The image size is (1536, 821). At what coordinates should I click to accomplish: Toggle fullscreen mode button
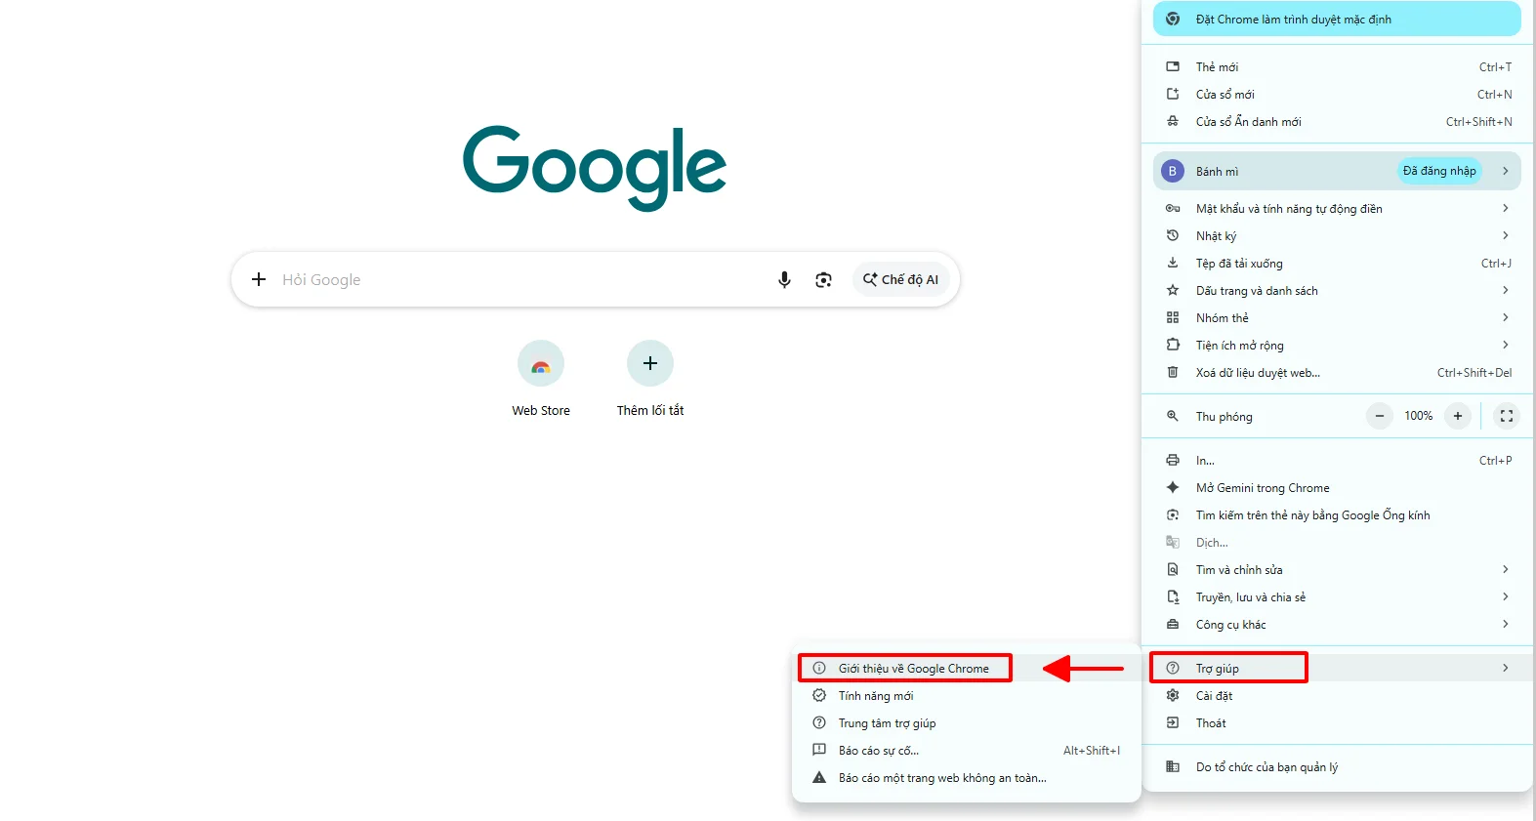pyautogui.click(x=1507, y=416)
